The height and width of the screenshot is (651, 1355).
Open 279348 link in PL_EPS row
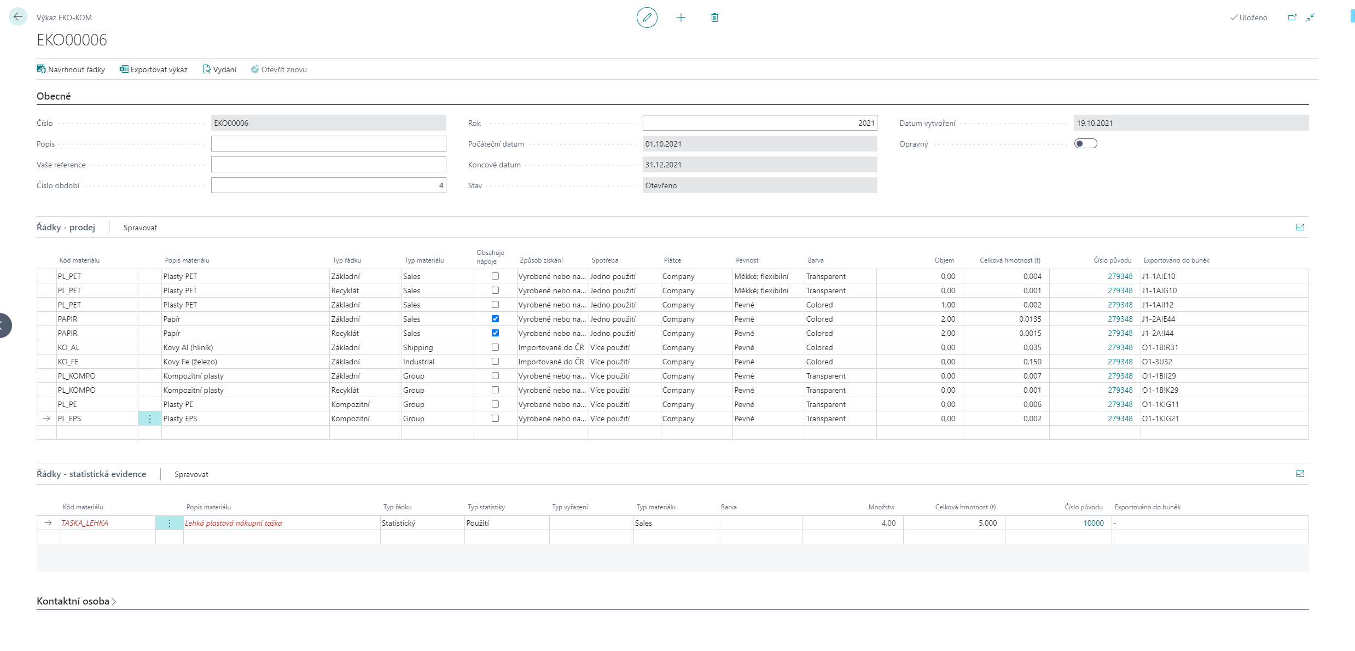click(x=1120, y=419)
